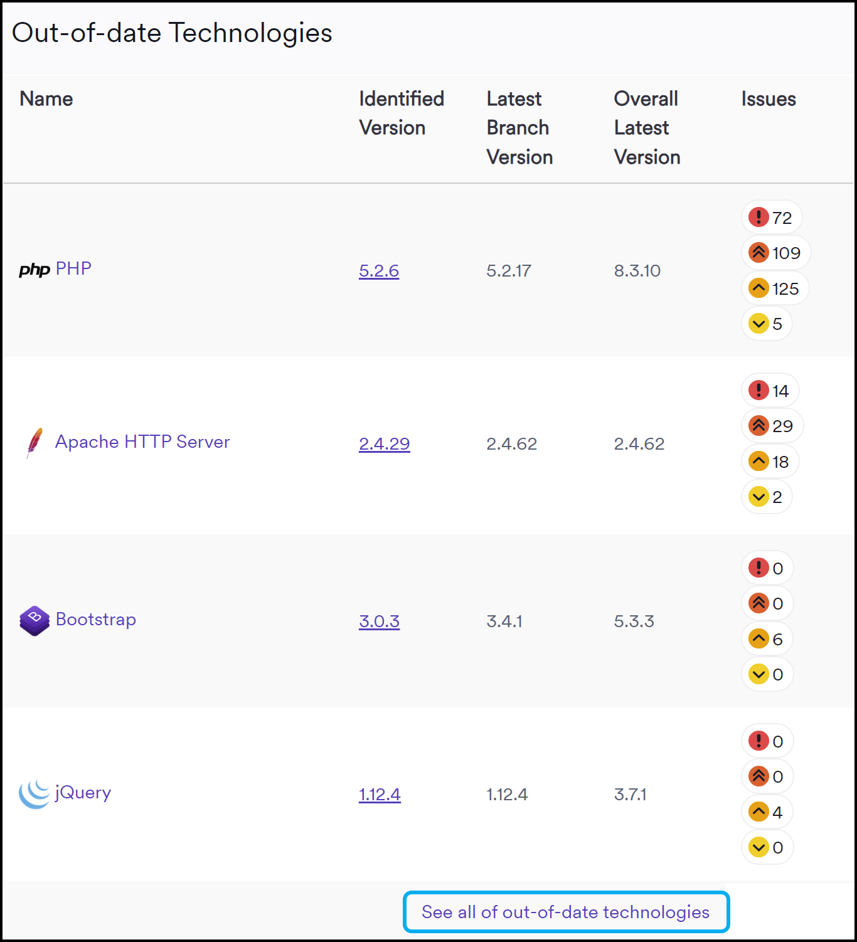Click PHP medium severity badge showing 125
Screen dimensions: 857x942
click(775, 288)
